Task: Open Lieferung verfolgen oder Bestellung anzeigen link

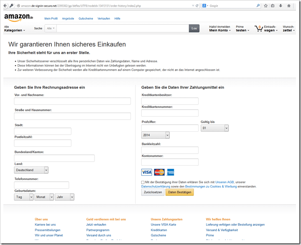Action: pyautogui.click(x=235, y=225)
